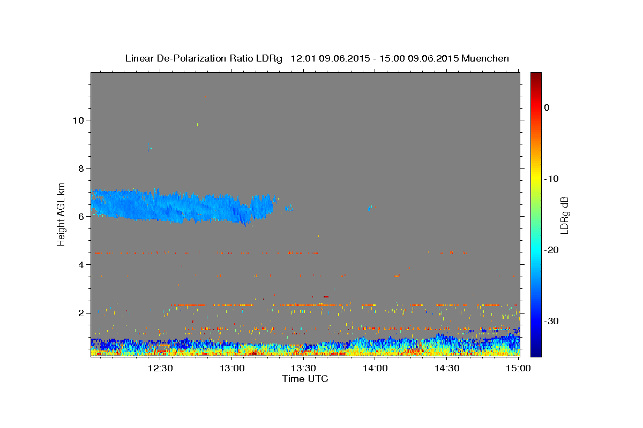Click the 'Muenchen' location label in the title
The width and height of the screenshot is (643, 428).
[486, 58]
